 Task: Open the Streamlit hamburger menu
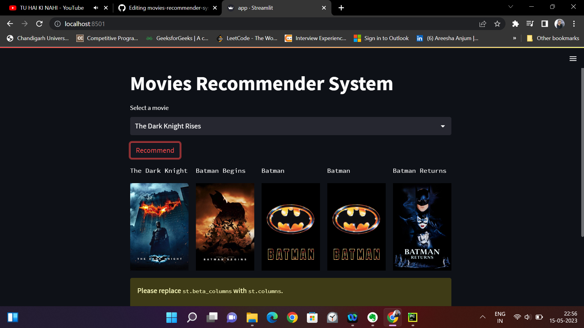pos(573,59)
